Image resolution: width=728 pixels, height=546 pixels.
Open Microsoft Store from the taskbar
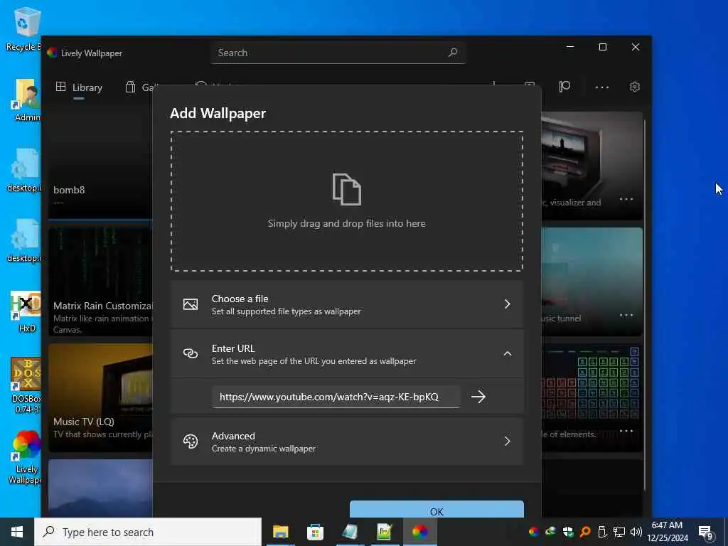tap(315, 532)
